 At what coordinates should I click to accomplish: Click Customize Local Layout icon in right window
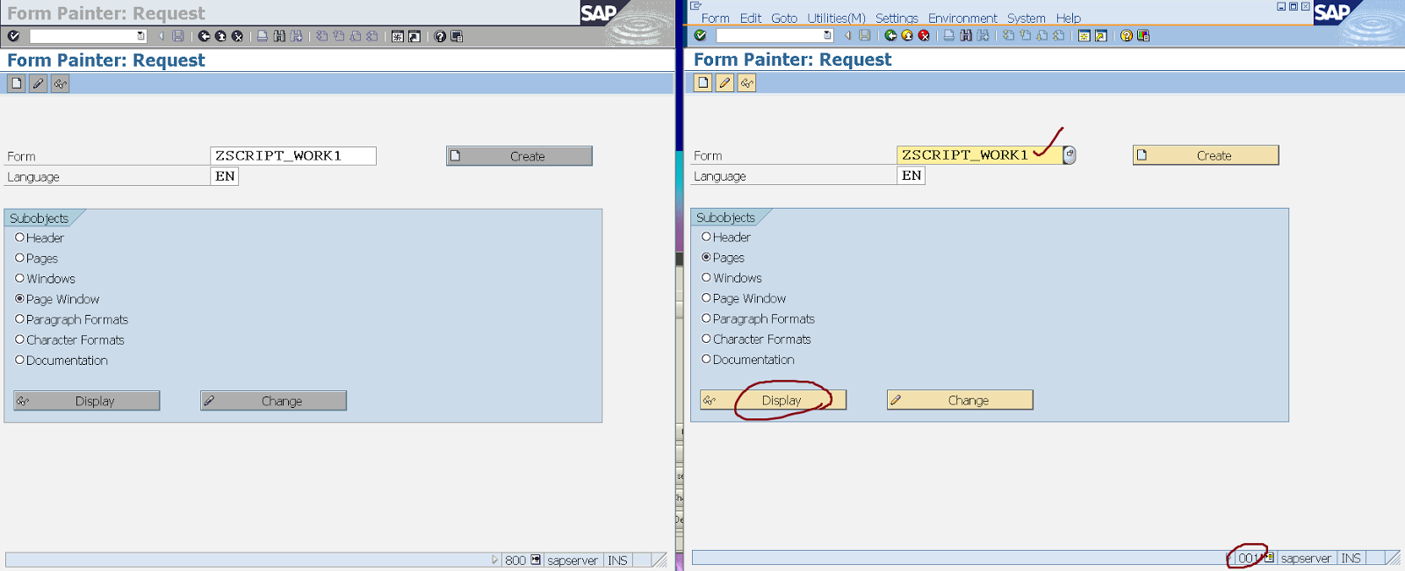(x=1143, y=36)
